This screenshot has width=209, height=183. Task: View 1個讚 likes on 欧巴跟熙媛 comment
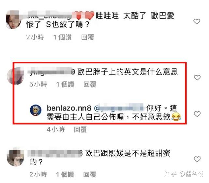[x=65, y=175]
